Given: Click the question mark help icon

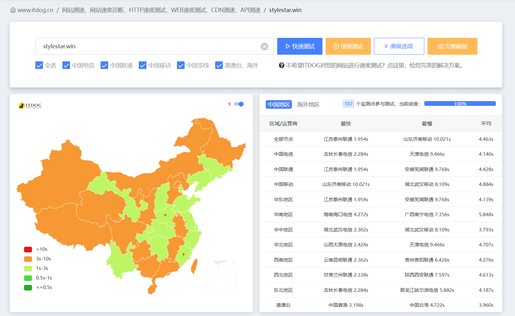Looking at the screenshot, I should (282, 65).
